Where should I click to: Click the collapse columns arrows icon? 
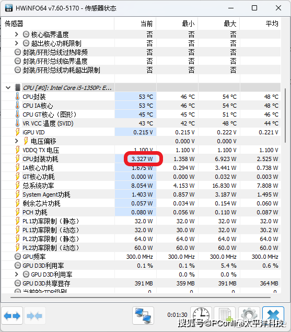coord(34,316)
